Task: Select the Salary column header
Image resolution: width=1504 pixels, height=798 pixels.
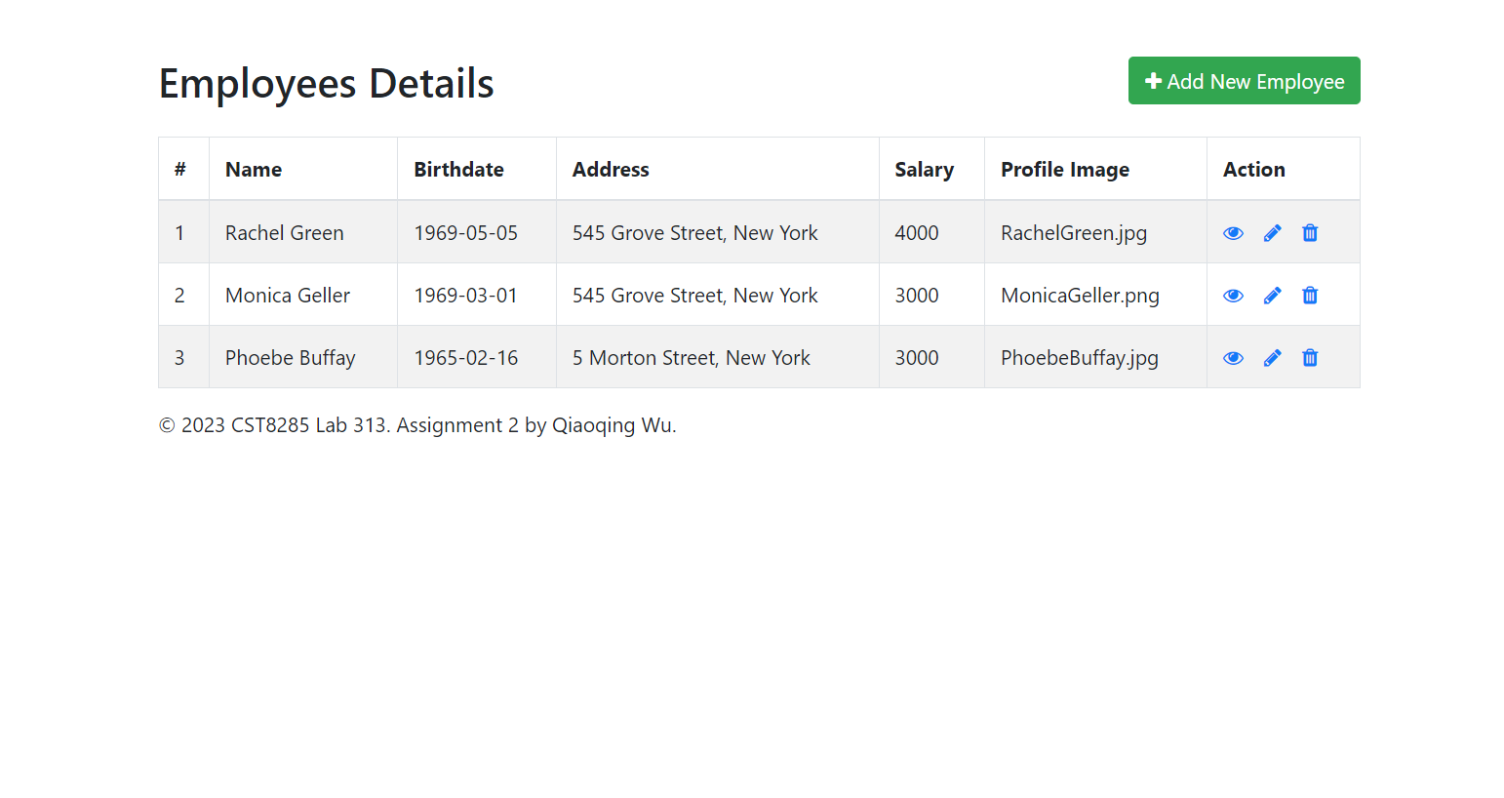Action: click(x=931, y=169)
